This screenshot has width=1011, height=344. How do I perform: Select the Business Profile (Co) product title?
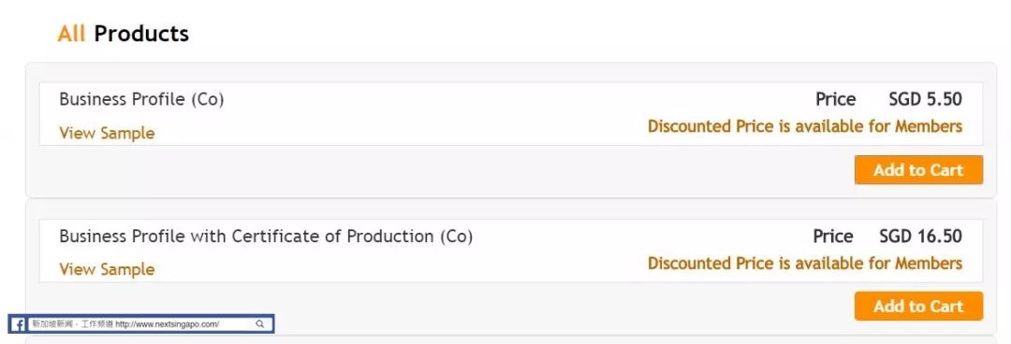pos(142,99)
